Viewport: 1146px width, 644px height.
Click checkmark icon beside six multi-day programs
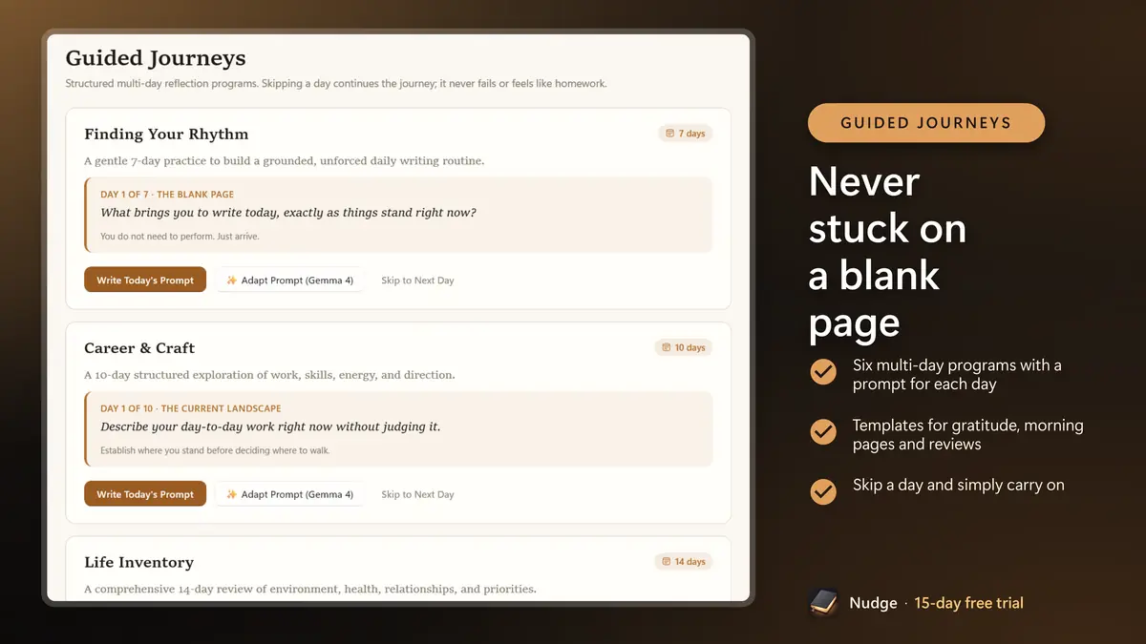(823, 372)
